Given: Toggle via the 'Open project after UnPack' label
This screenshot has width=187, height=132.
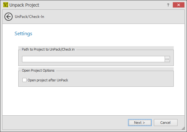Looking at the screenshot, I should click(48, 80).
